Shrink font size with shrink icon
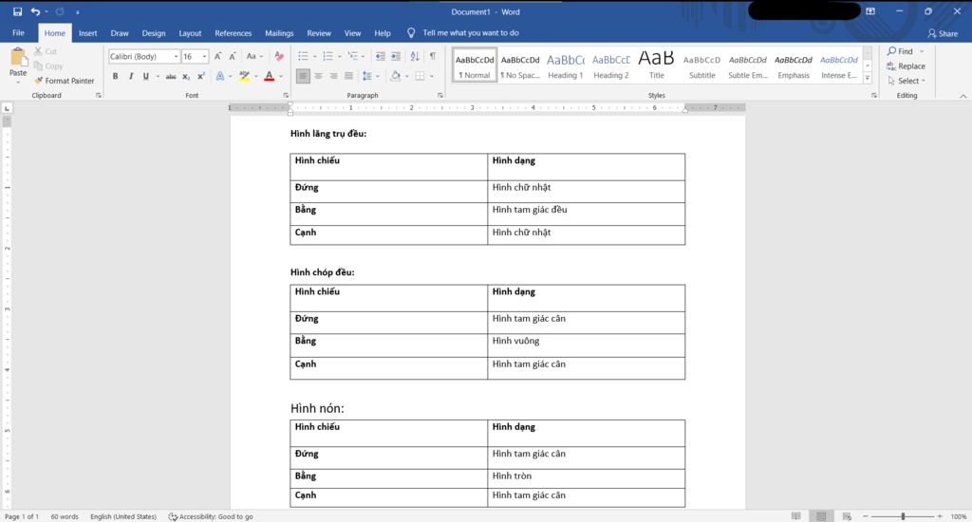The width and height of the screenshot is (972, 522). click(x=233, y=56)
